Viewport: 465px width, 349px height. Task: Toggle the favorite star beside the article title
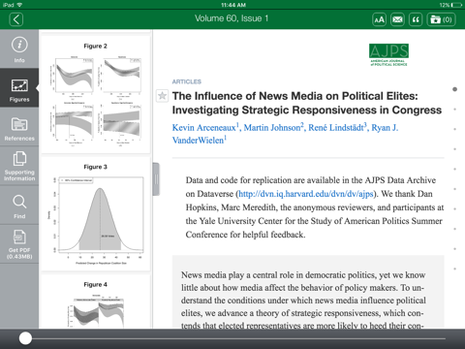coord(162,96)
